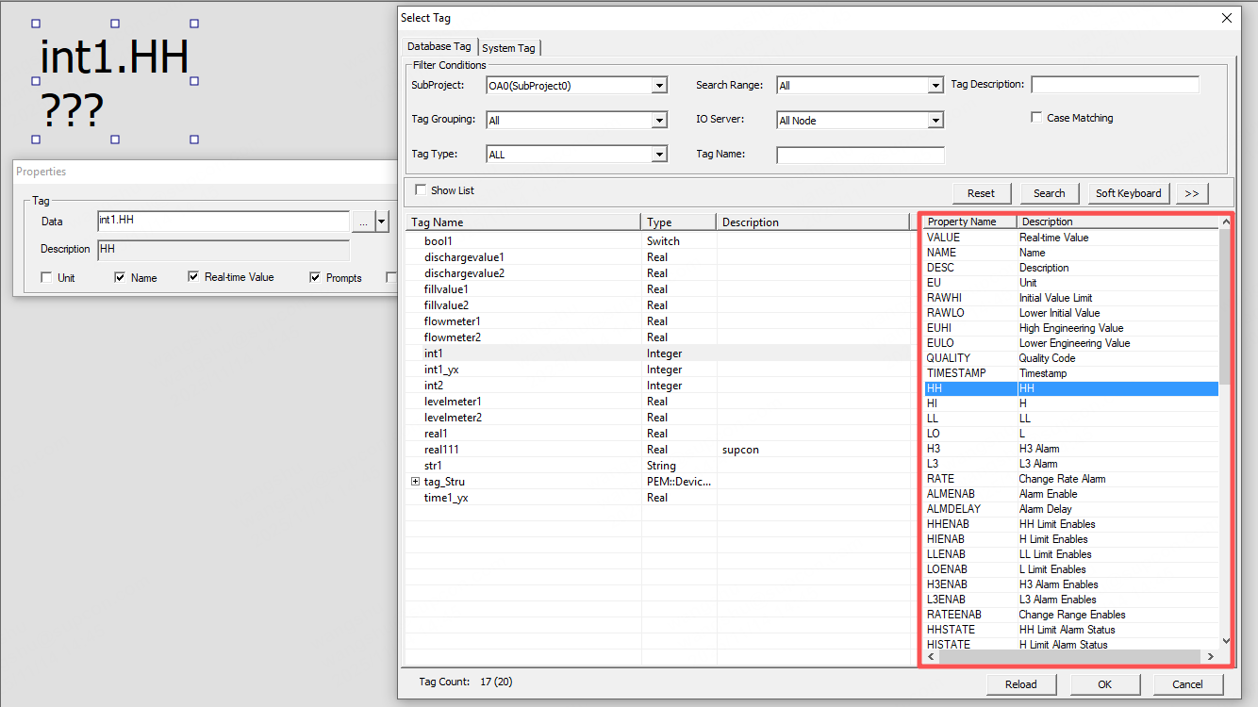Open the Soft Keyboard
This screenshot has height=707, width=1258.
tap(1128, 193)
